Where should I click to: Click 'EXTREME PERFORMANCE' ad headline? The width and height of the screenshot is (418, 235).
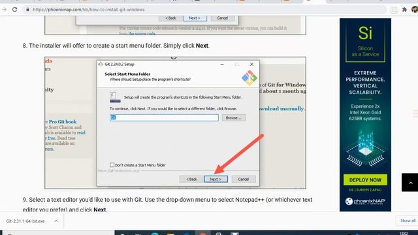(365, 76)
